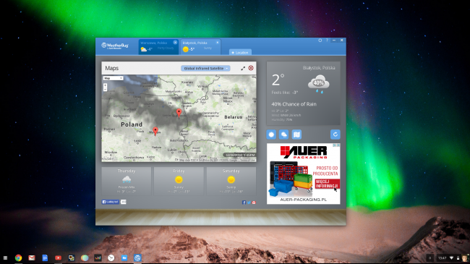This screenshot has width=470, height=264.
Task: Click the Terms of Use map link
Action: (x=247, y=160)
